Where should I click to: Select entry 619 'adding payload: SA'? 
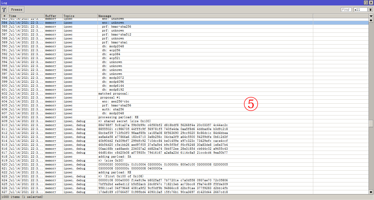[122, 156]
